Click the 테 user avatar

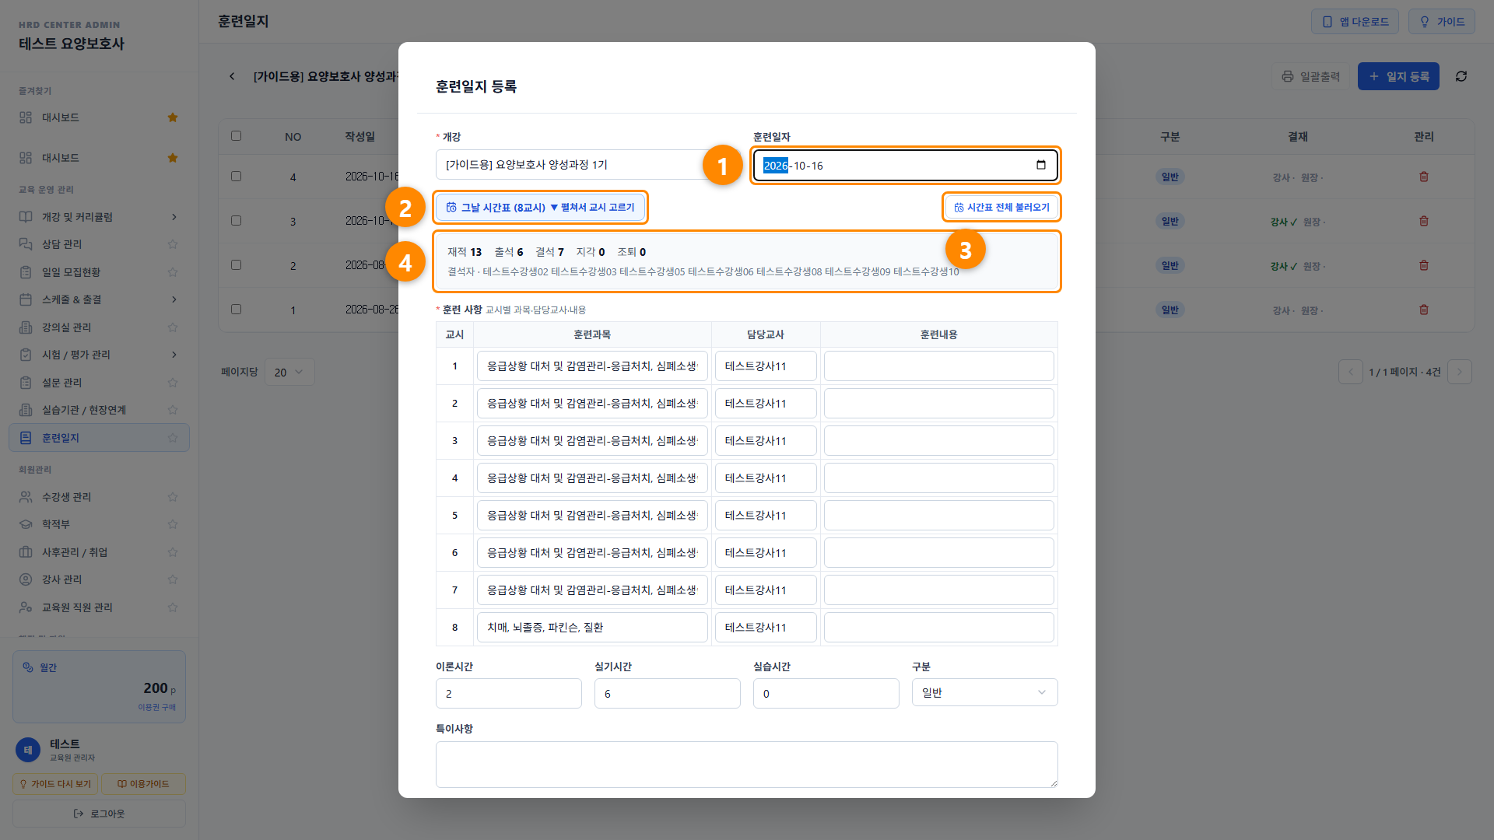[x=28, y=750]
